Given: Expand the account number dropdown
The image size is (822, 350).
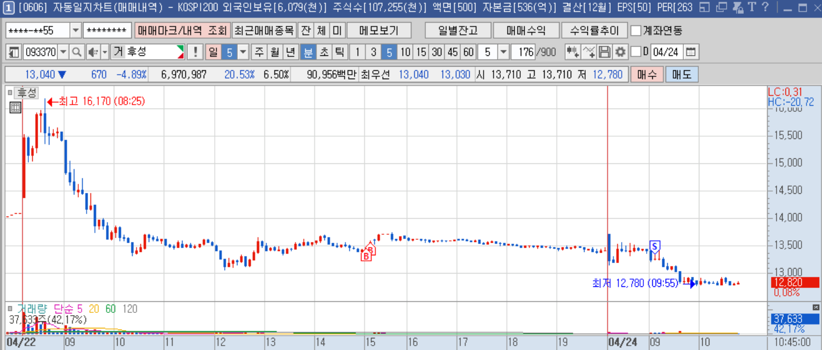Looking at the screenshot, I should pyautogui.click(x=75, y=30).
